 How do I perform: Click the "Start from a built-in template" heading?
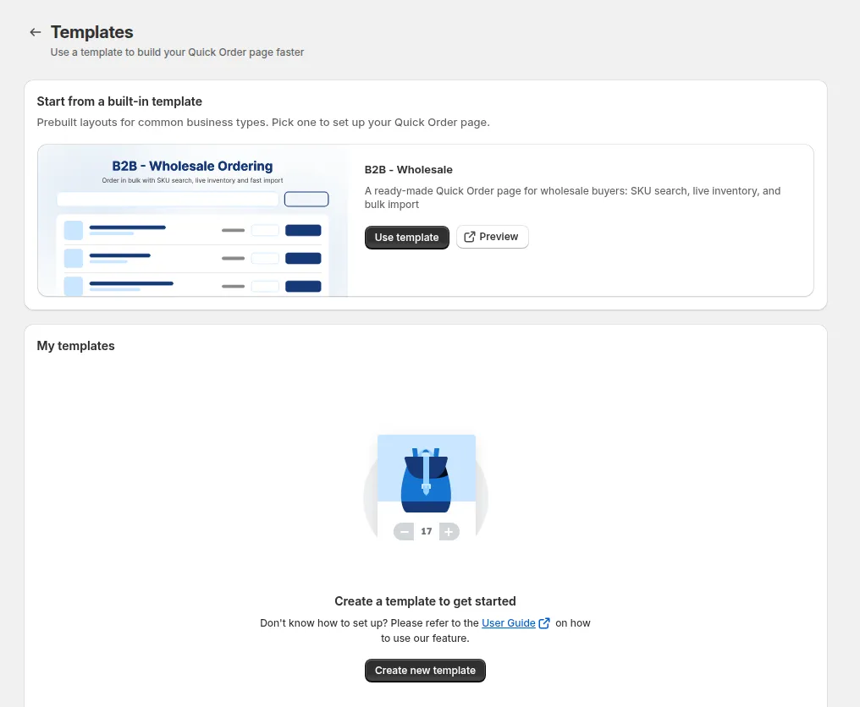[119, 101]
